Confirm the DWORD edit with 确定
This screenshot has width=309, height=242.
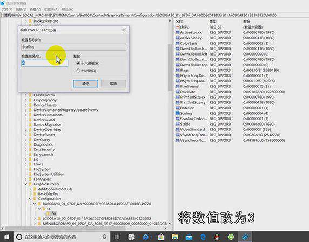(x=85, y=84)
